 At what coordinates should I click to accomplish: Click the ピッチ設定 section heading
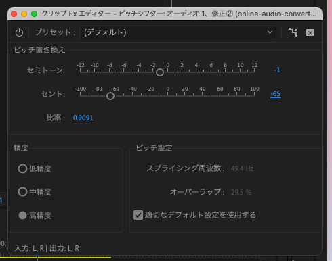154,148
